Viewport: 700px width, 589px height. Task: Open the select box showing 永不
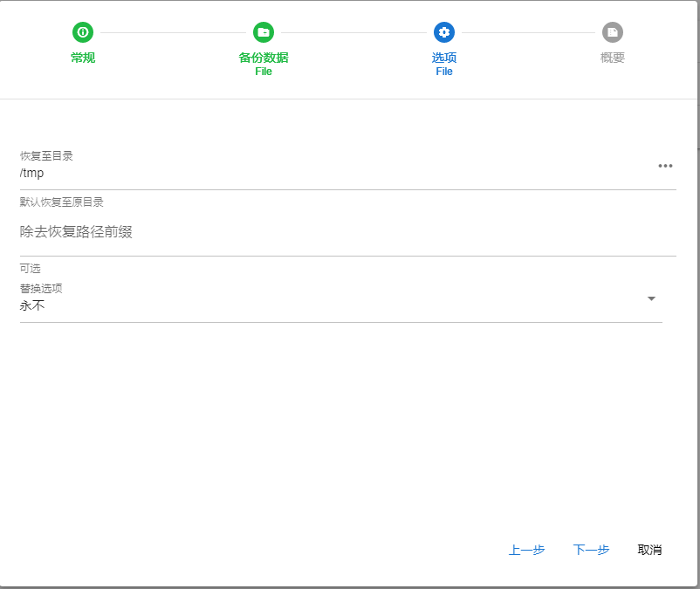(332, 306)
